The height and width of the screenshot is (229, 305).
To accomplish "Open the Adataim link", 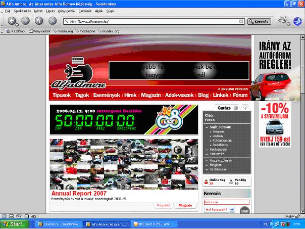I will click(x=219, y=131).
